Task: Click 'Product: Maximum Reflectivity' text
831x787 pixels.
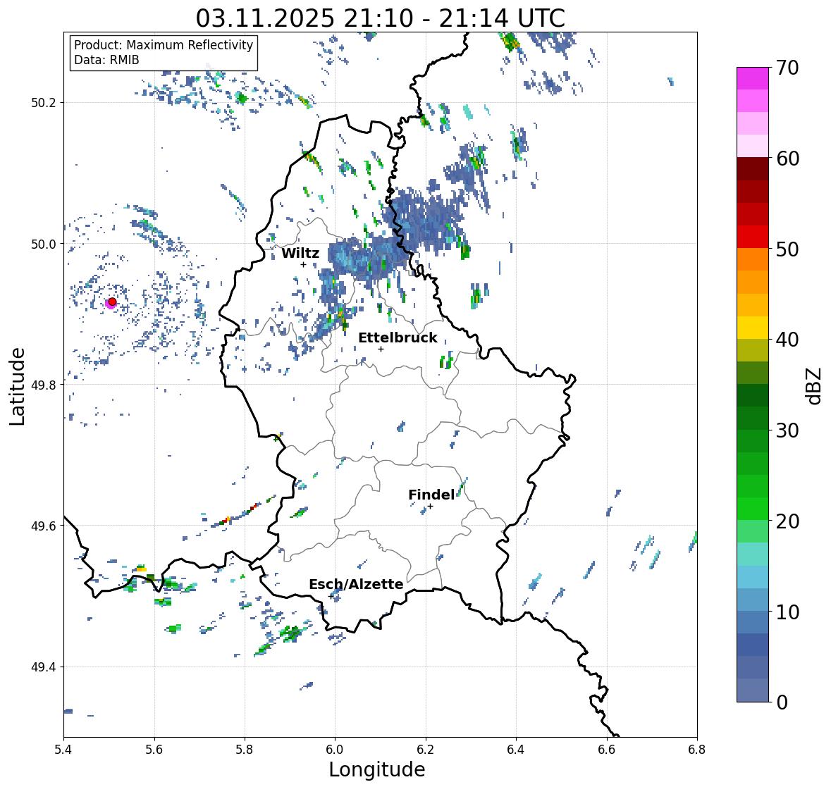Action: (164, 45)
